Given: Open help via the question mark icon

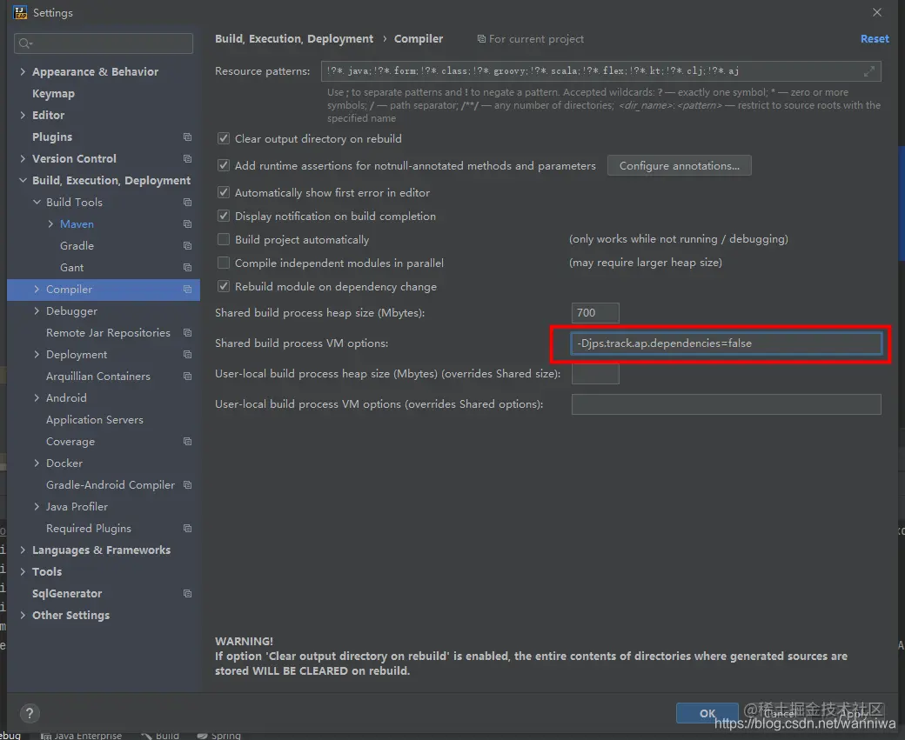Looking at the screenshot, I should tap(30, 713).
